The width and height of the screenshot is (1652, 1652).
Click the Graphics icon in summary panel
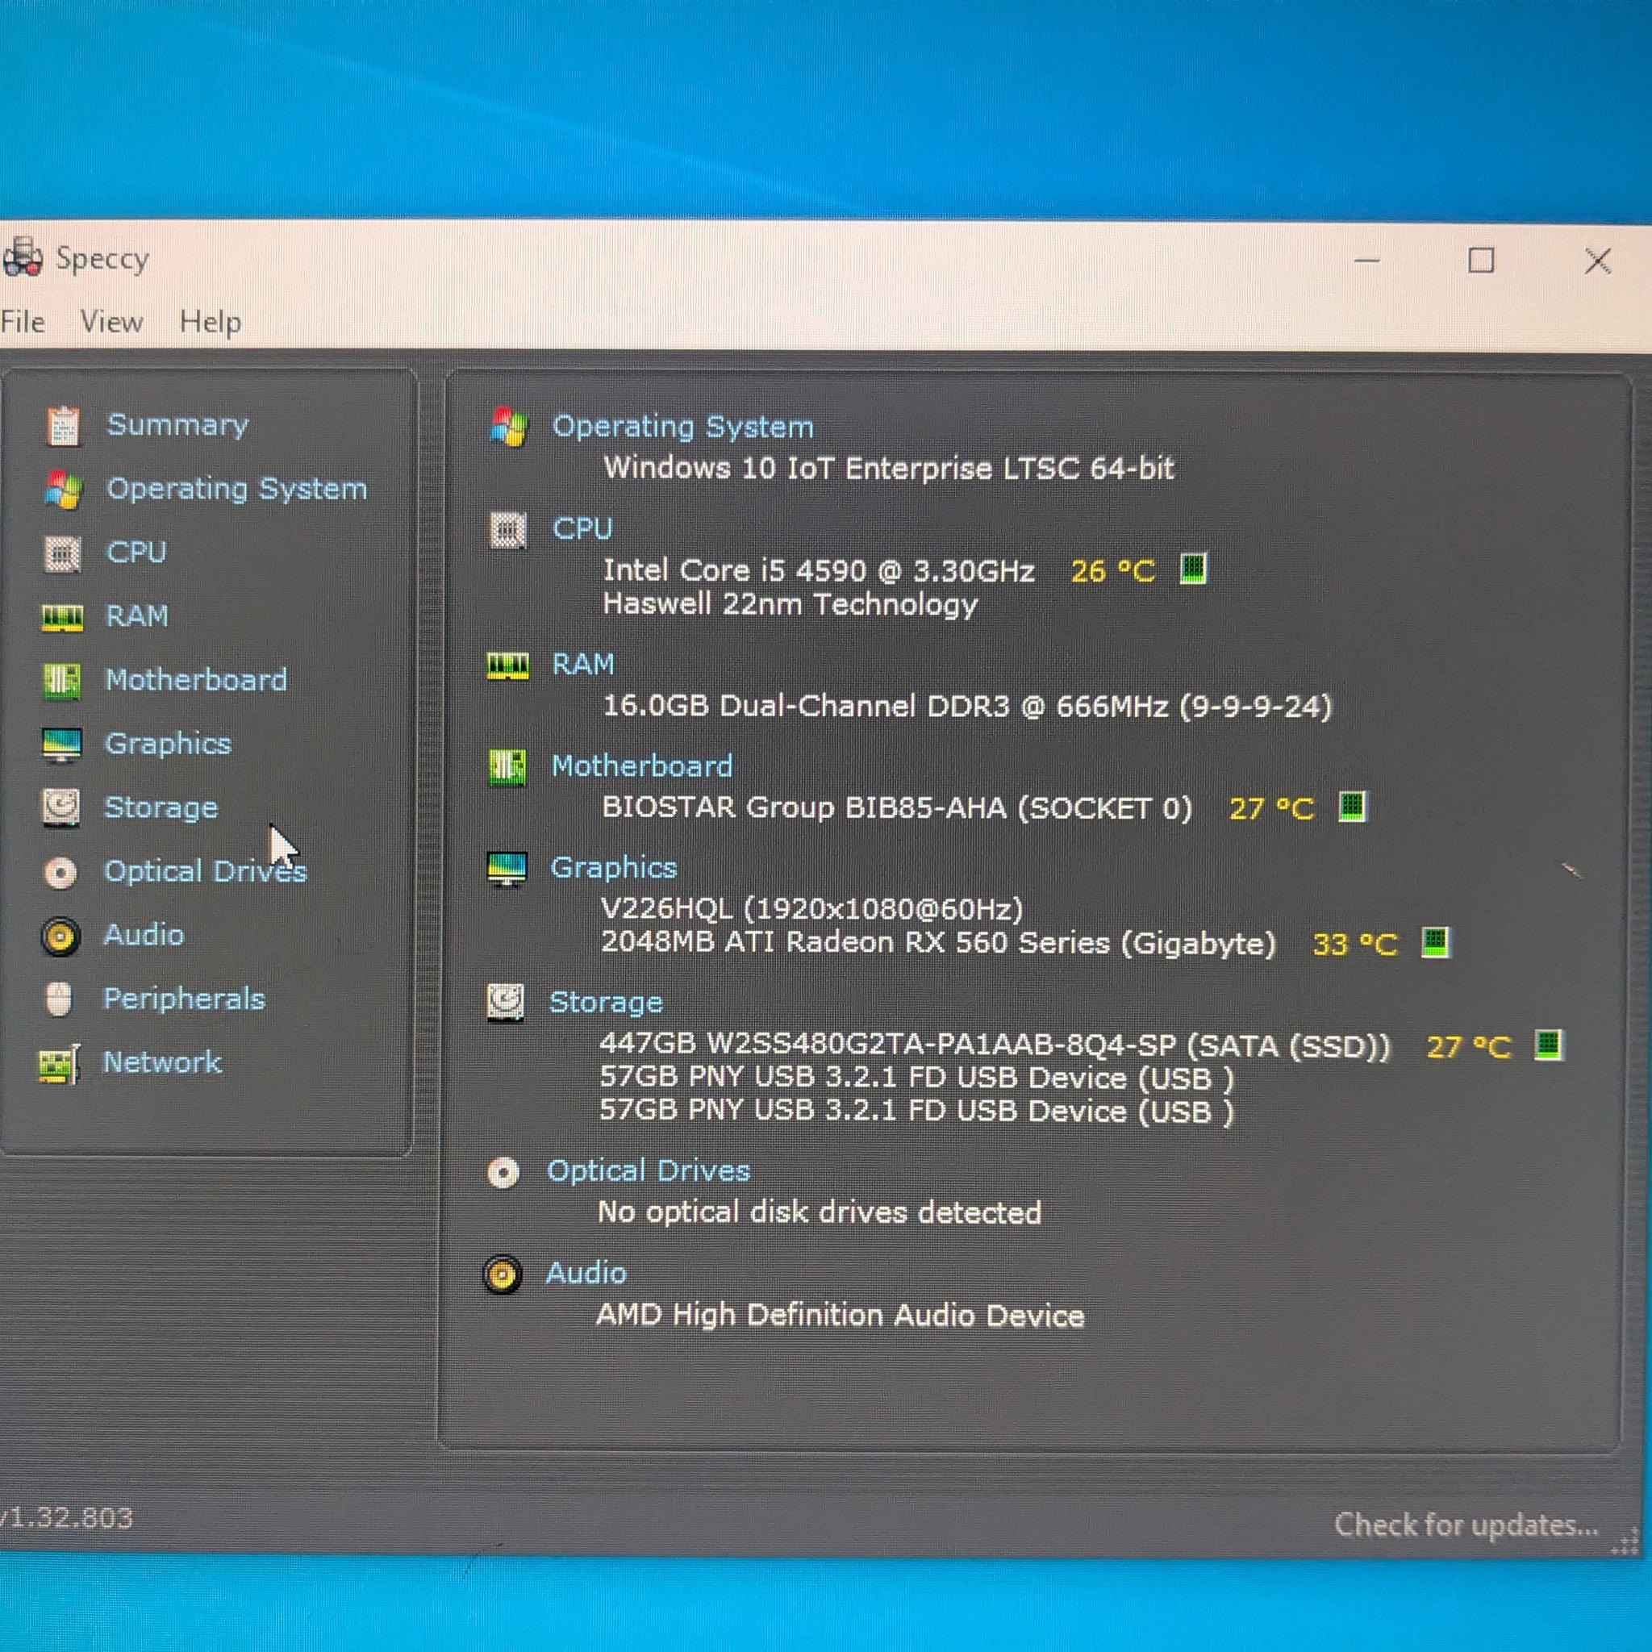[x=507, y=869]
